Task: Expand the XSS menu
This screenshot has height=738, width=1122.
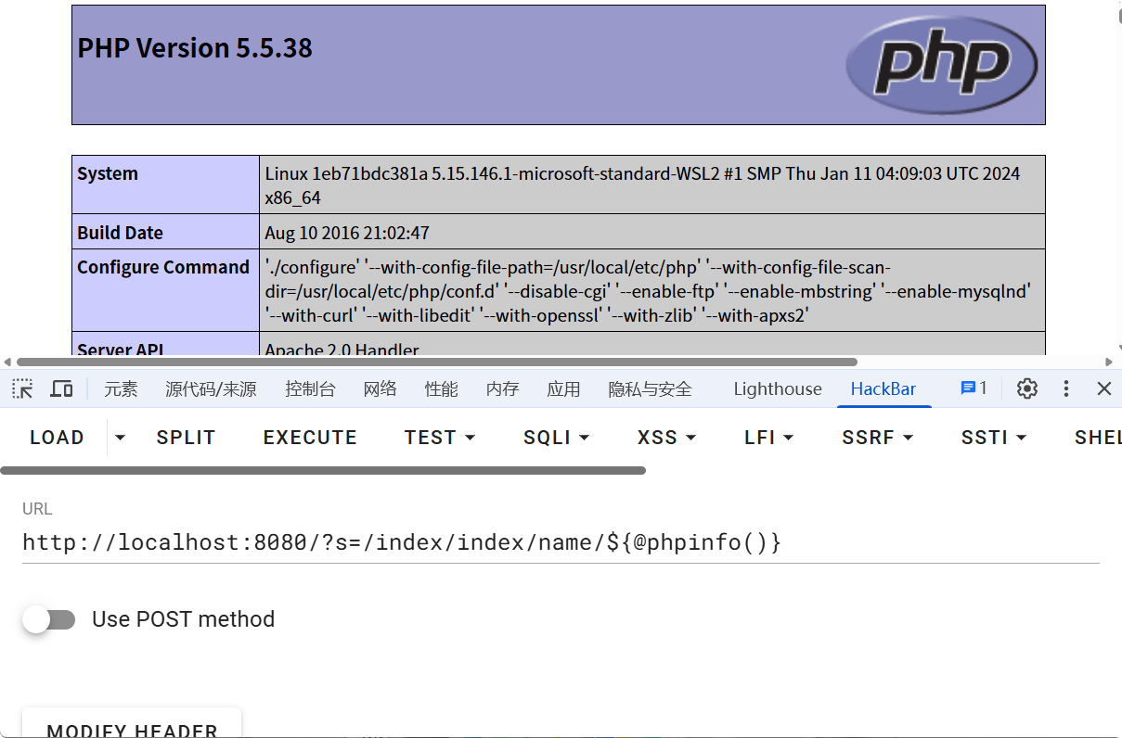Action: 667,438
